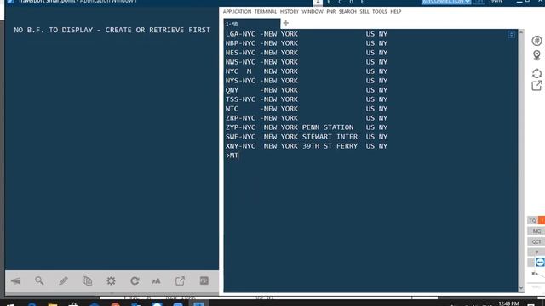Click pop-out window icon in bottom toolbar
The height and width of the screenshot is (306, 545).
(180, 280)
